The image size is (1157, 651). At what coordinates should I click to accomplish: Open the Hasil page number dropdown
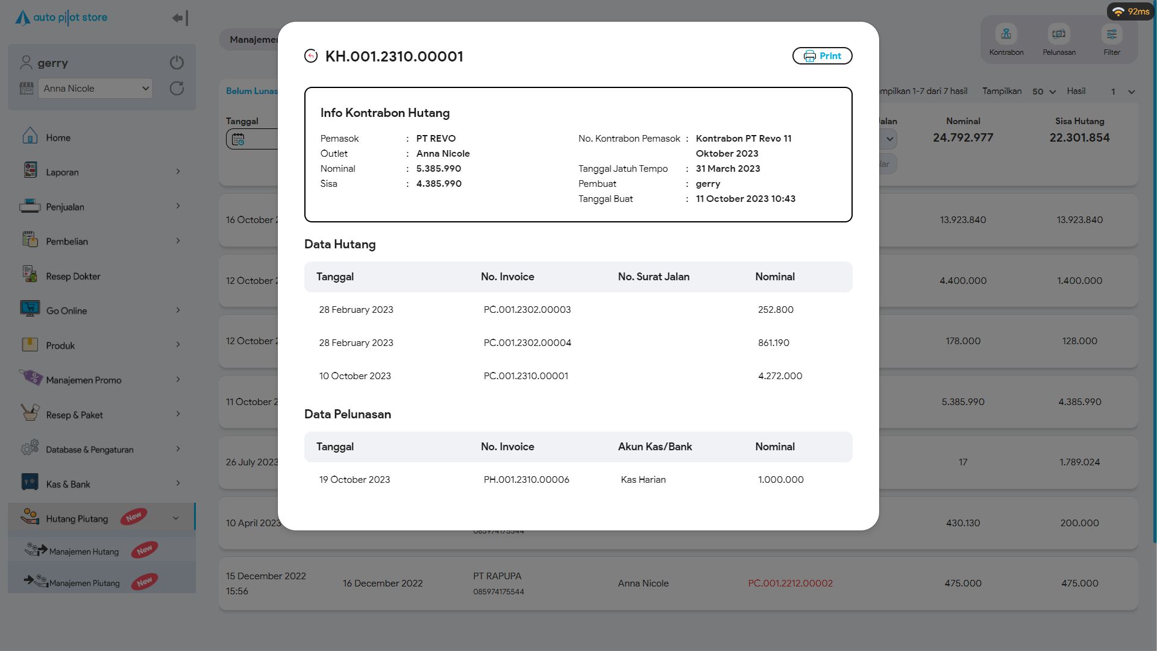(x=1123, y=92)
